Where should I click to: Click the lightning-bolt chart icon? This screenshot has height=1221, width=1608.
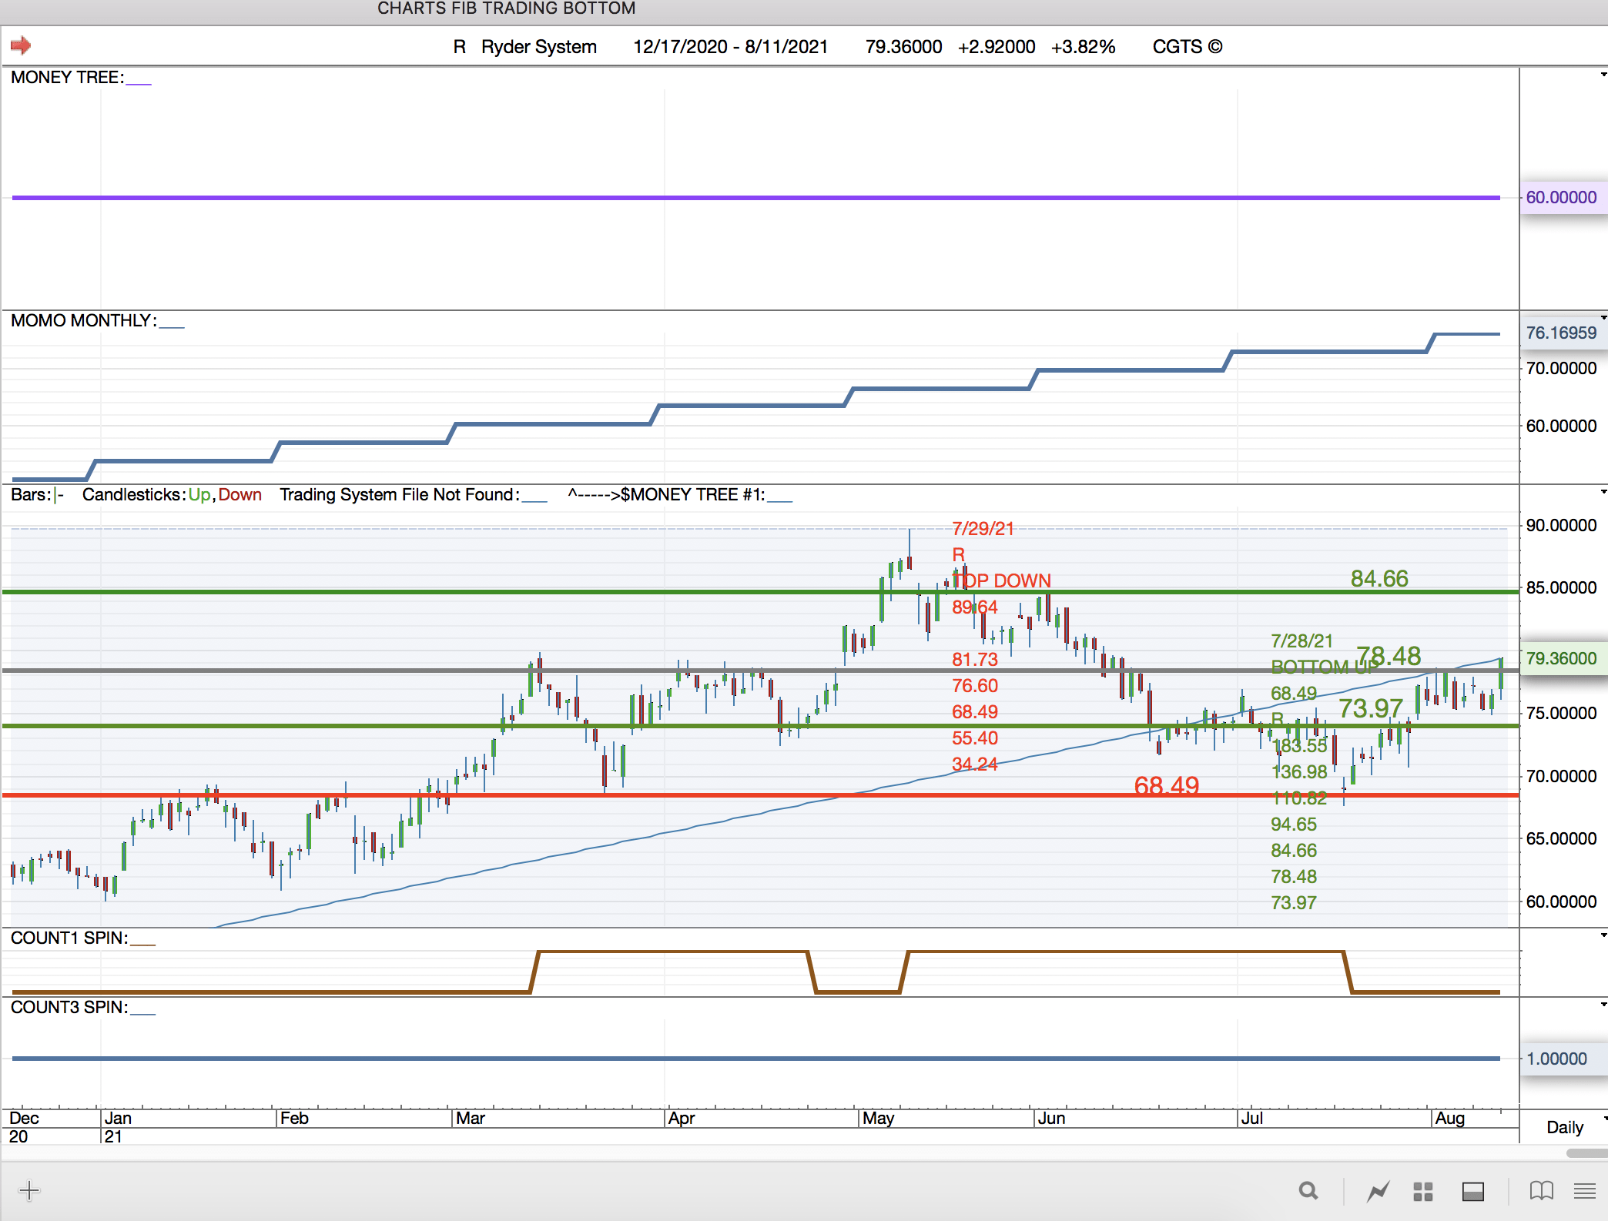tap(1378, 1191)
